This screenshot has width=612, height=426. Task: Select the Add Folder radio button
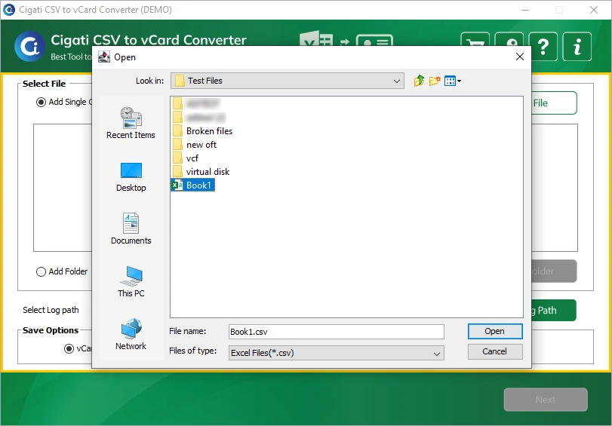click(x=41, y=271)
